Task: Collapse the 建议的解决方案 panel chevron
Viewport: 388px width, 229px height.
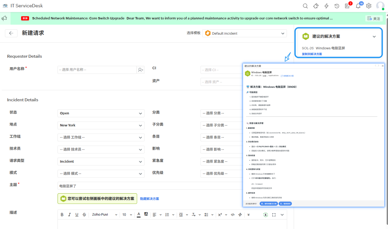Action: (x=374, y=36)
